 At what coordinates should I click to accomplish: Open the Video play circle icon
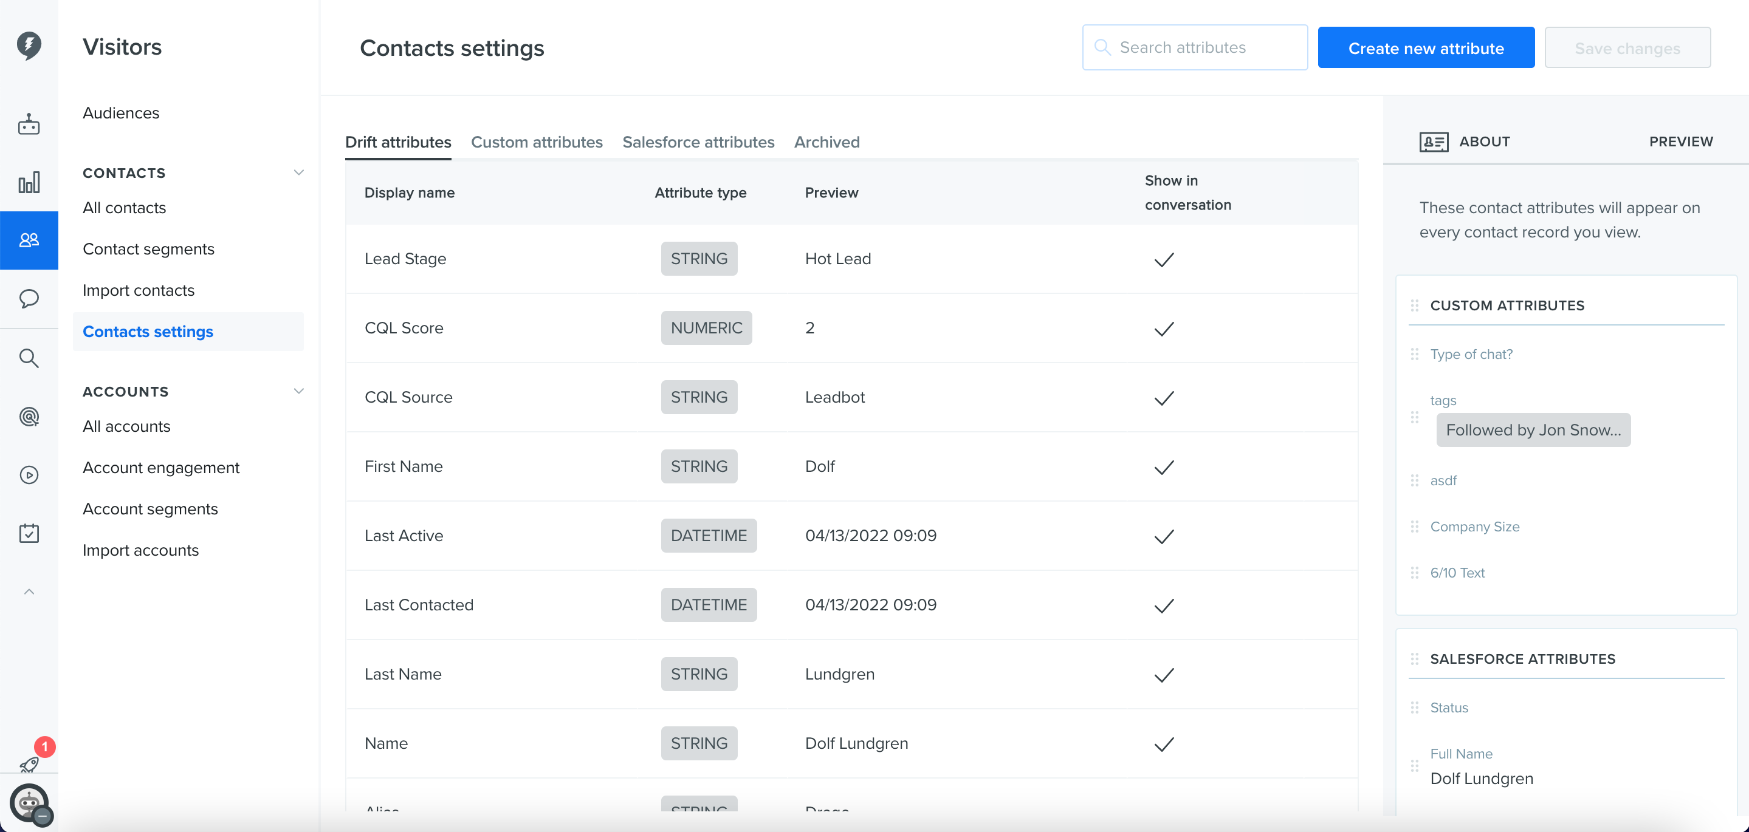point(29,475)
